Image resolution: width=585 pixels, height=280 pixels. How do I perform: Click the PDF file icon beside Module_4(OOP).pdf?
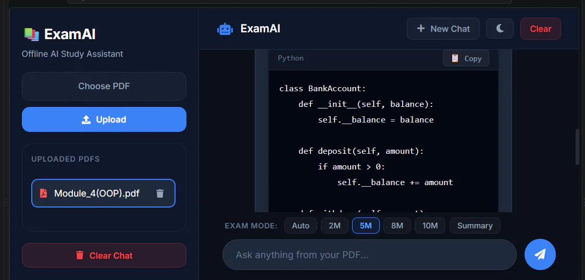[x=44, y=193]
